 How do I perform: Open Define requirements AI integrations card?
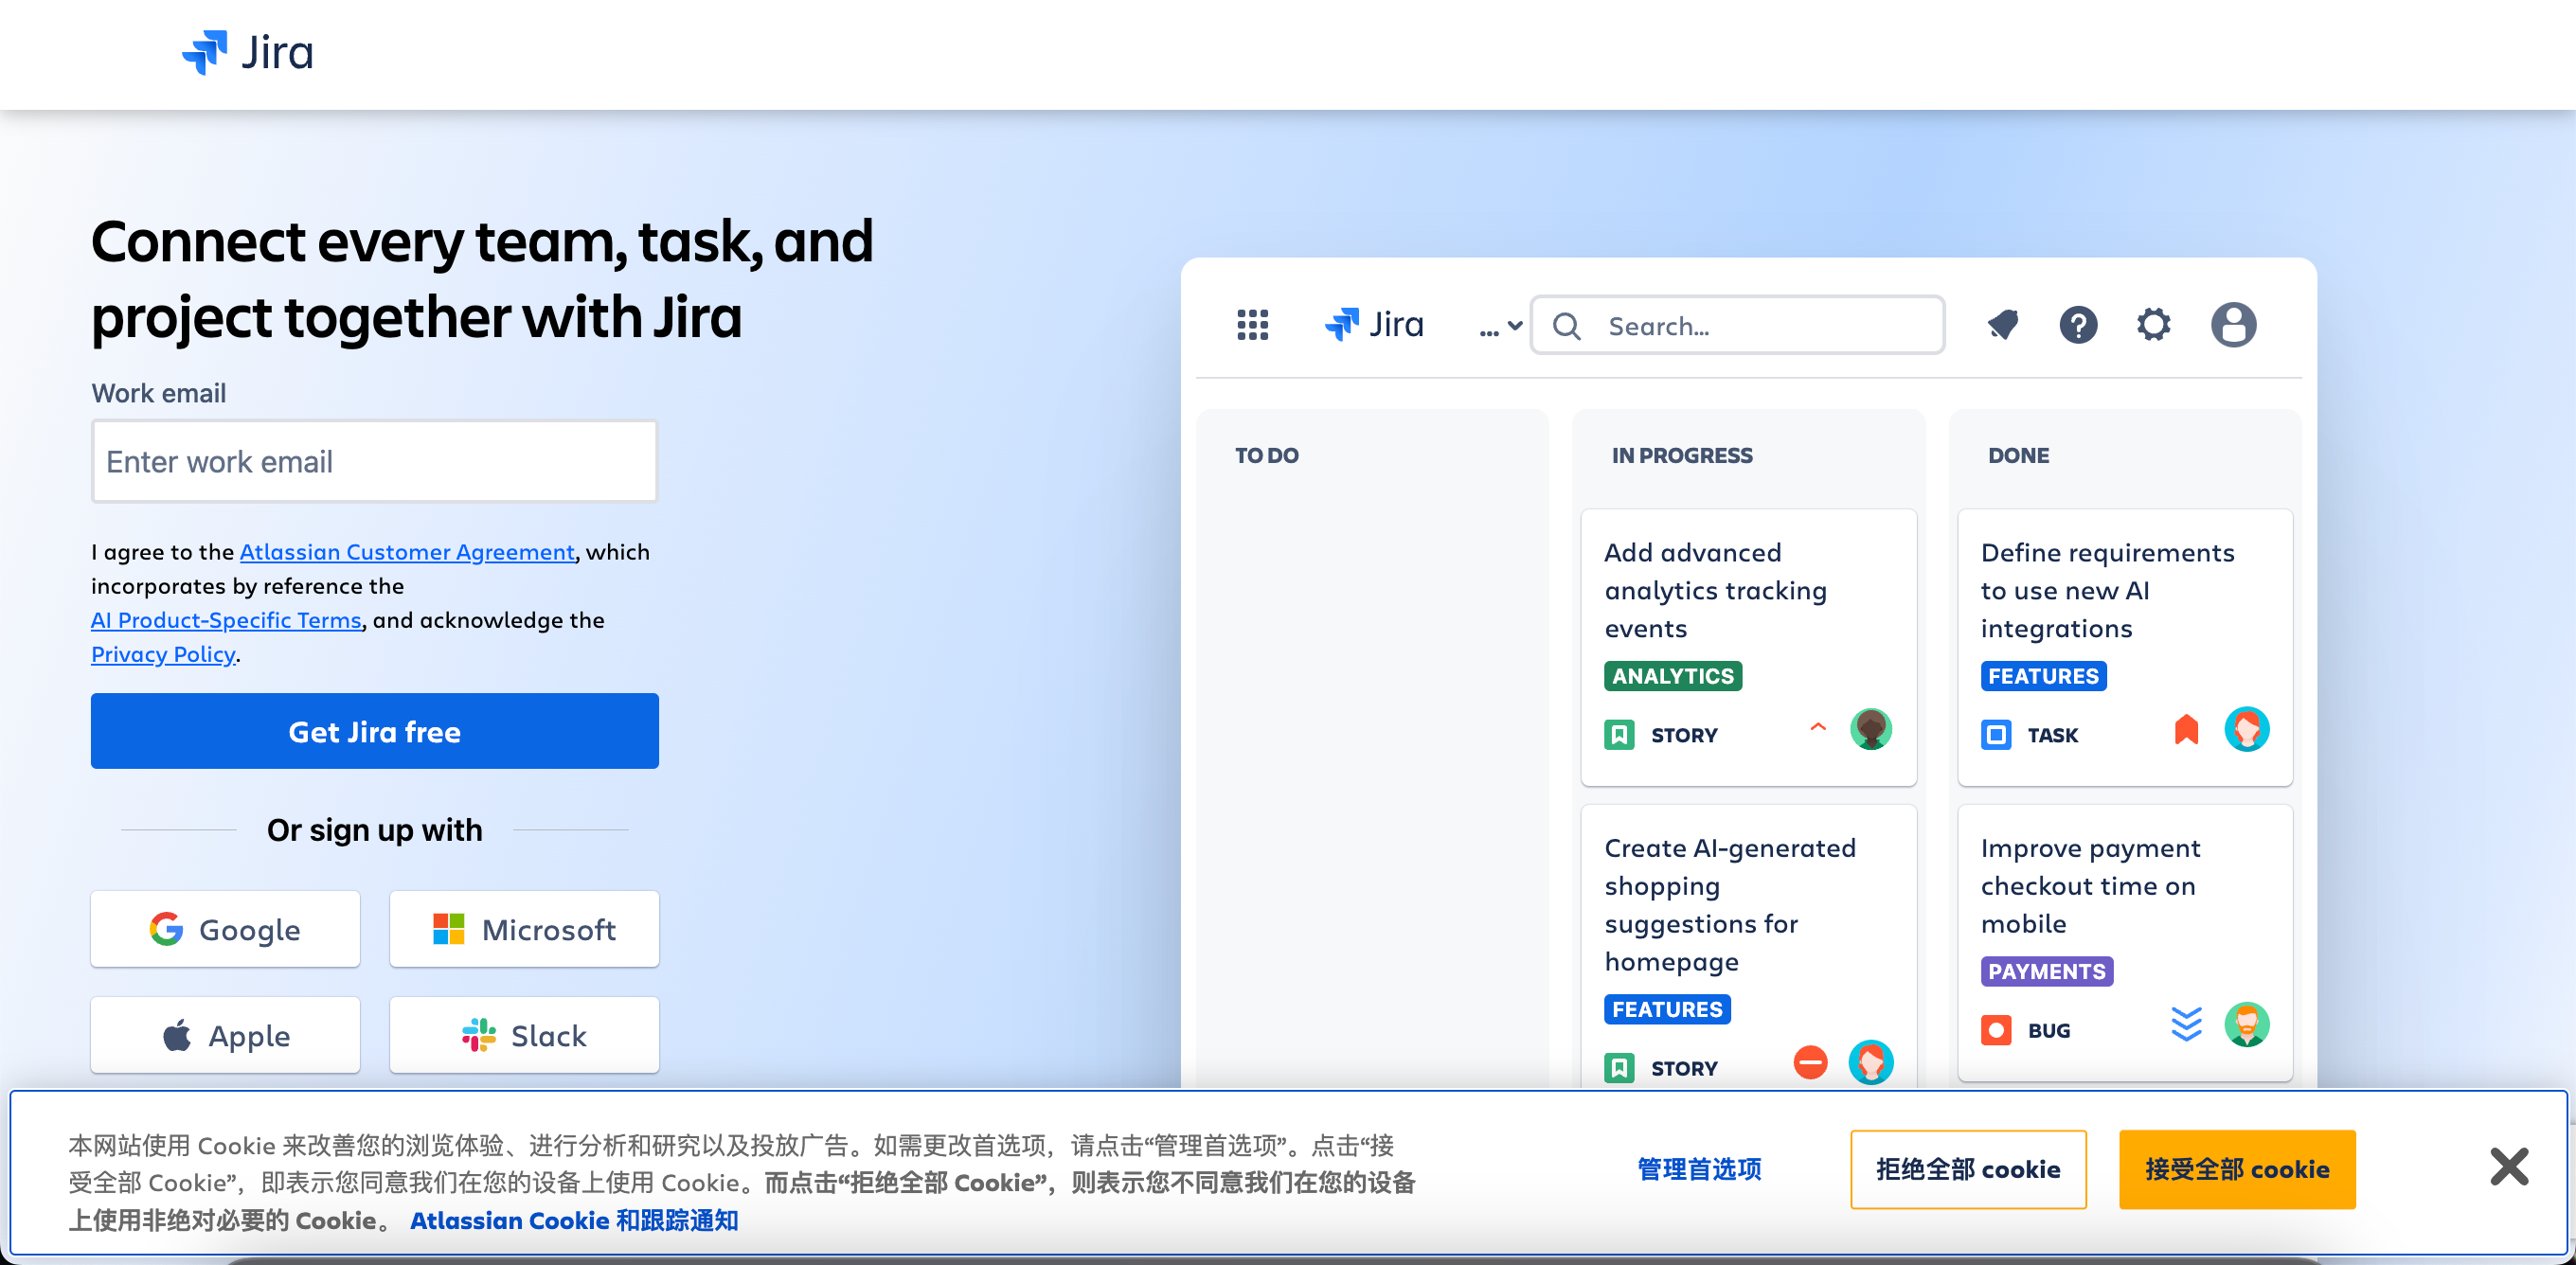click(x=2124, y=647)
